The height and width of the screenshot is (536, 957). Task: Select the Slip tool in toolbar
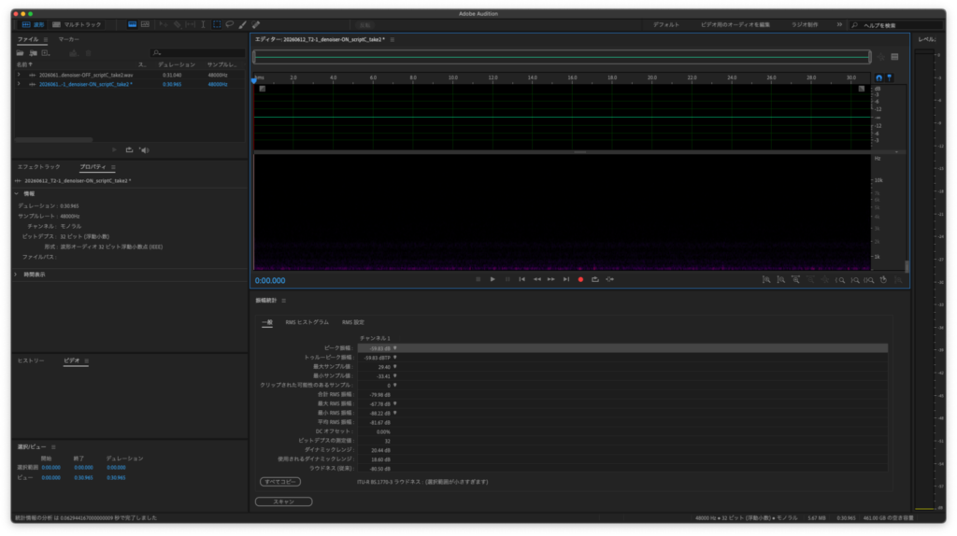click(x=191, y=24)
